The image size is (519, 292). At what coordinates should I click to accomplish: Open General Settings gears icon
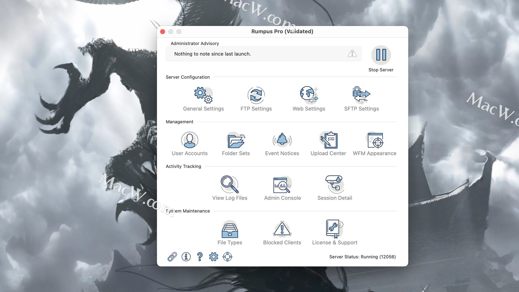pos(203,95)
